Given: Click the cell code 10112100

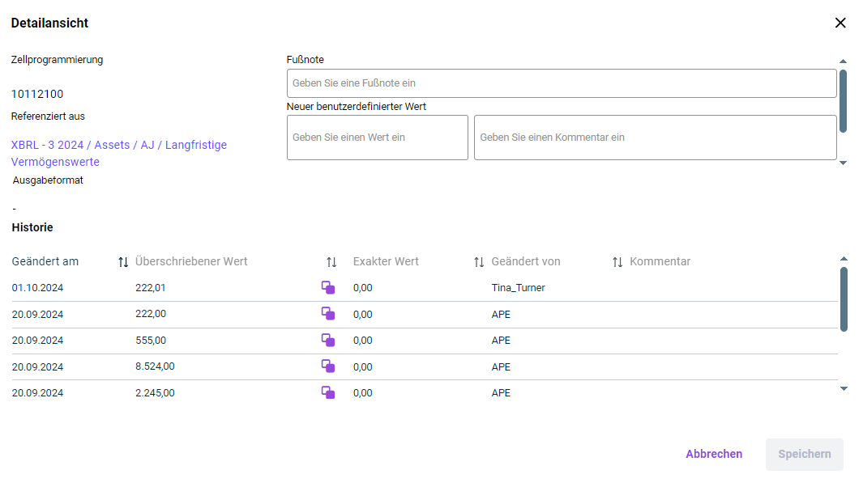Looking at the screenshot, I should [x=37, y=94].
